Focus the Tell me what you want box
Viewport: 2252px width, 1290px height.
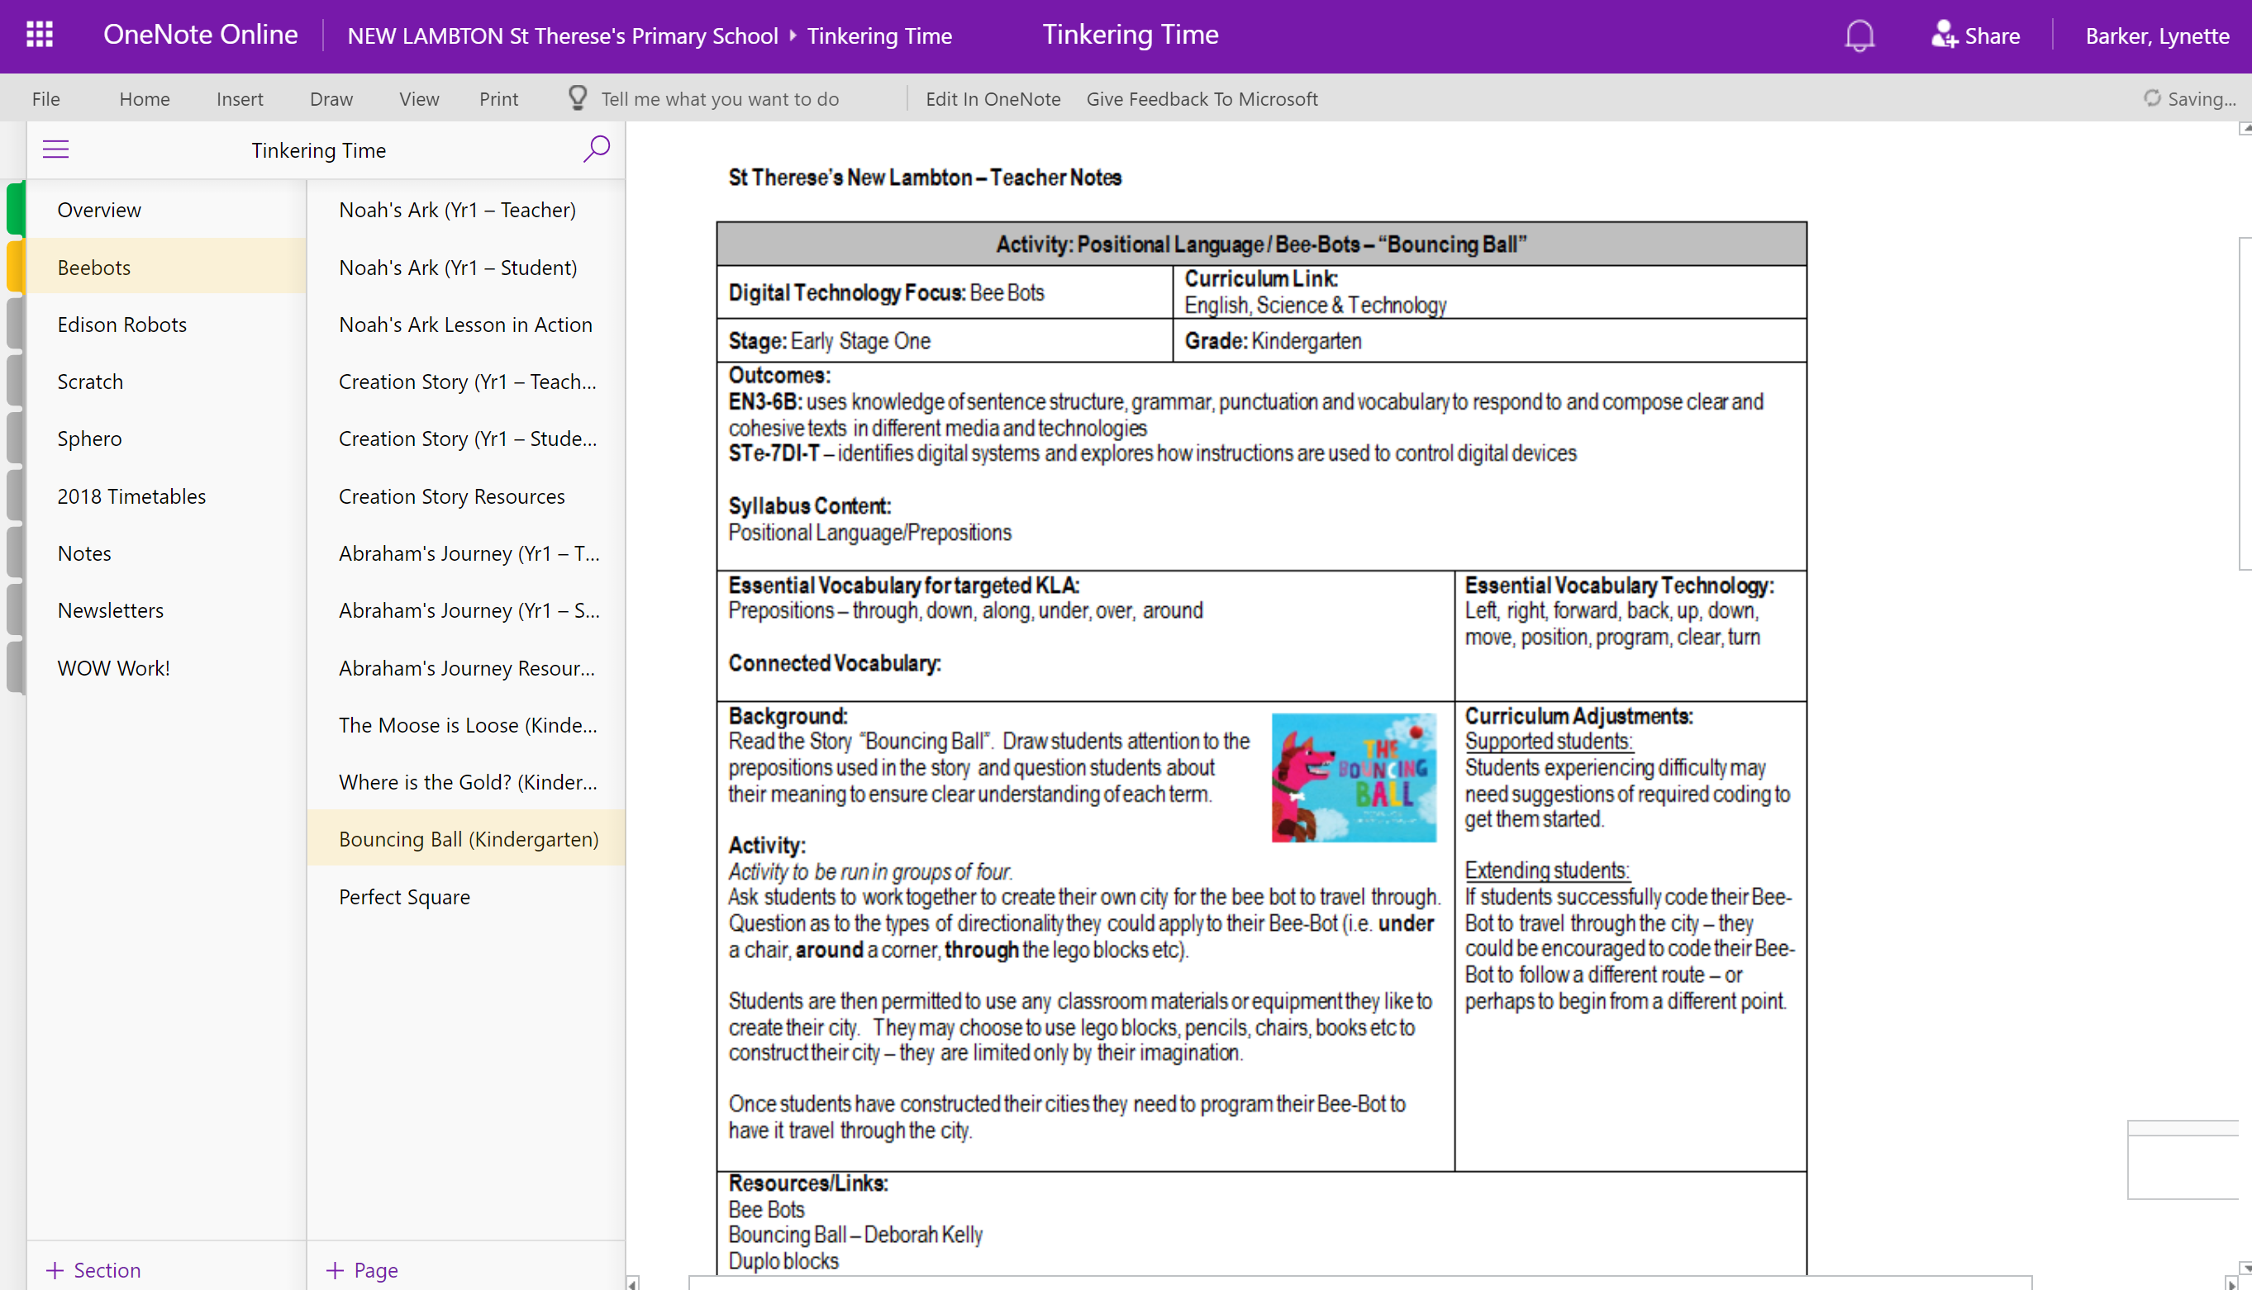[x=720, y=98]
